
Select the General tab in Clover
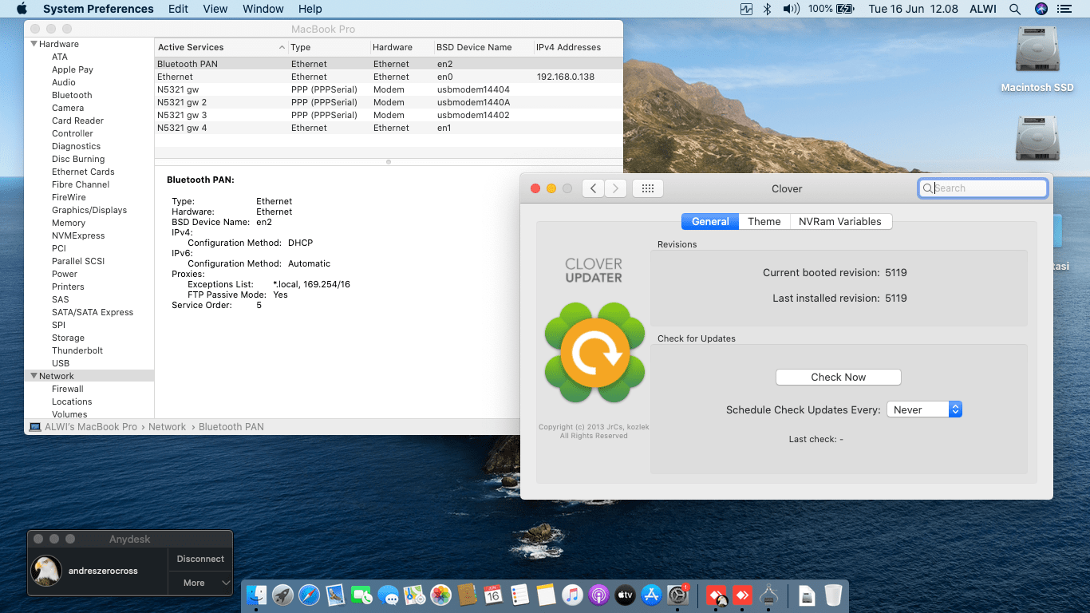[x=710, y=222]
